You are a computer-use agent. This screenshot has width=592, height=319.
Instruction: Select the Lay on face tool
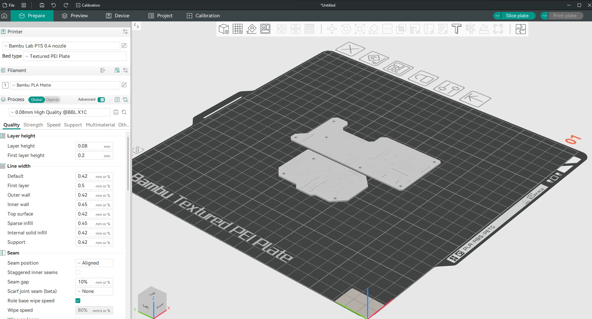(373, 29)
